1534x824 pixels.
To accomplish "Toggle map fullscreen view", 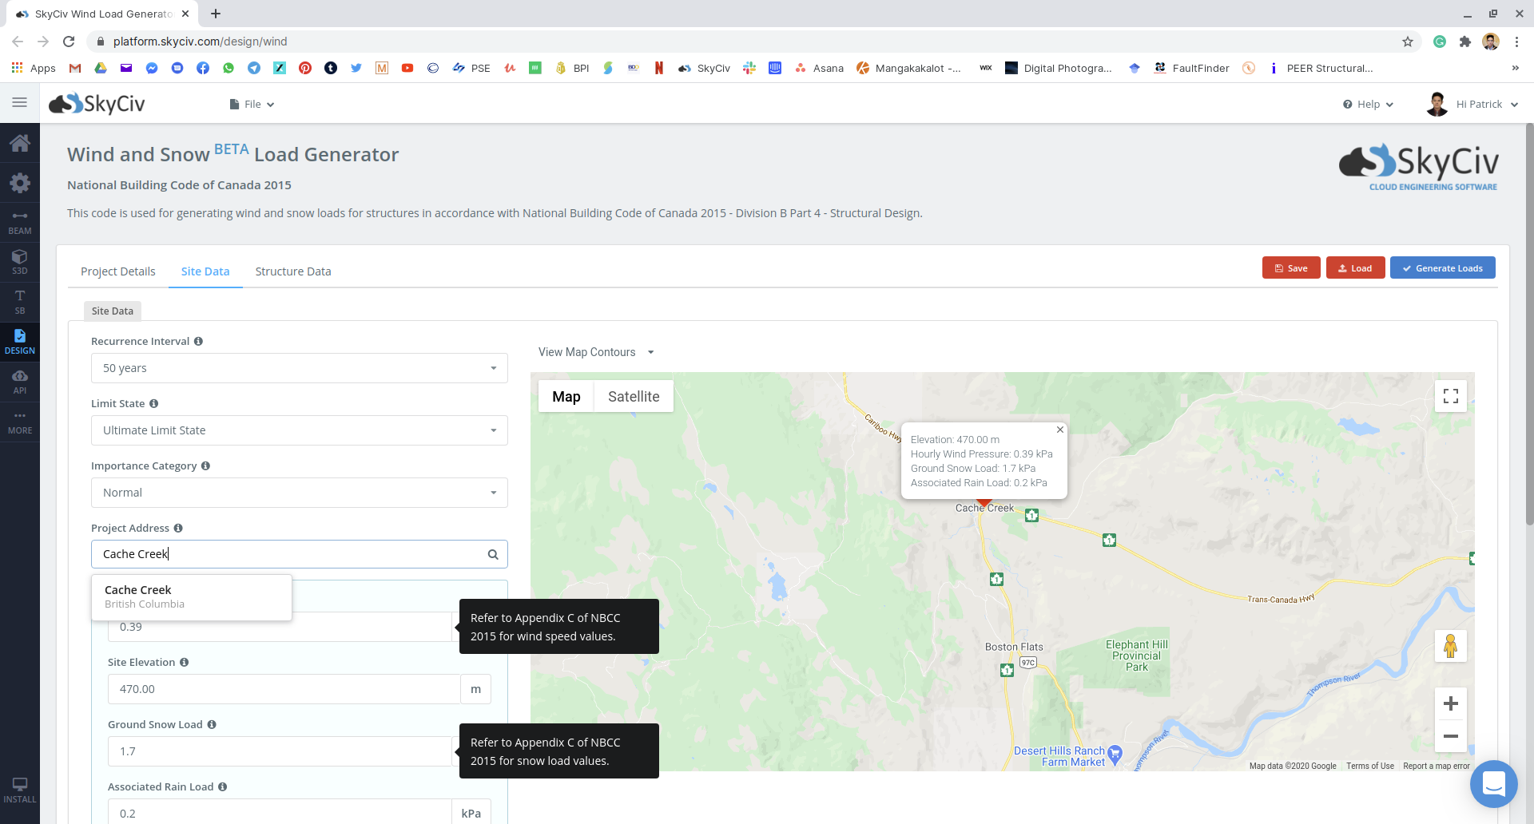I will click(1450, 396).
